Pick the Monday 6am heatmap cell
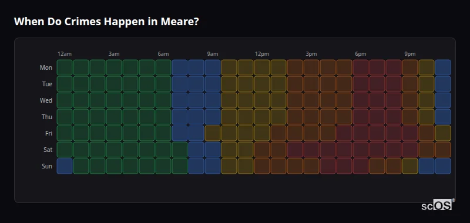470x223 pixels. point(163,67)
